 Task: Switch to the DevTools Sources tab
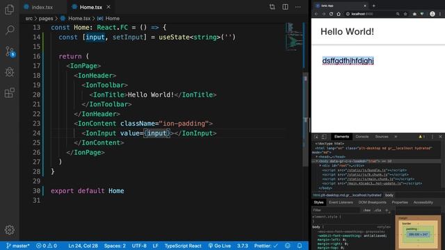[382, 137]
